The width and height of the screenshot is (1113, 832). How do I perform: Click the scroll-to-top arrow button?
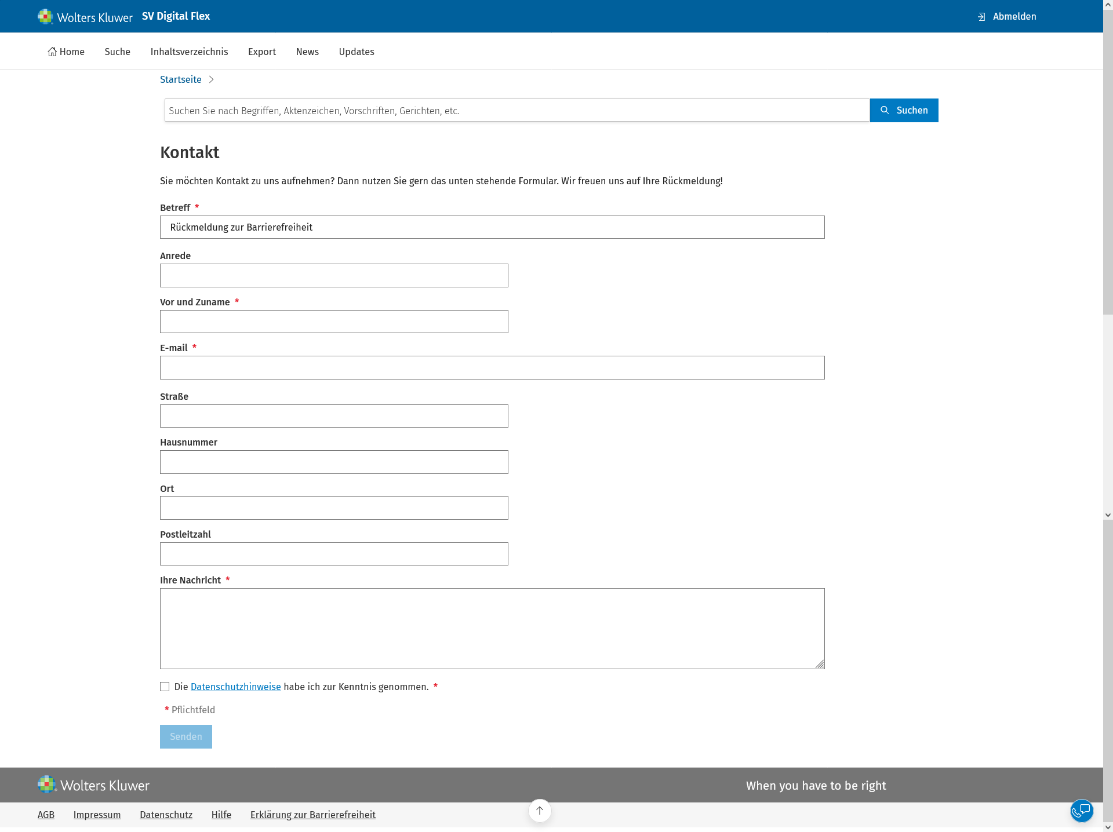[540, 811]
